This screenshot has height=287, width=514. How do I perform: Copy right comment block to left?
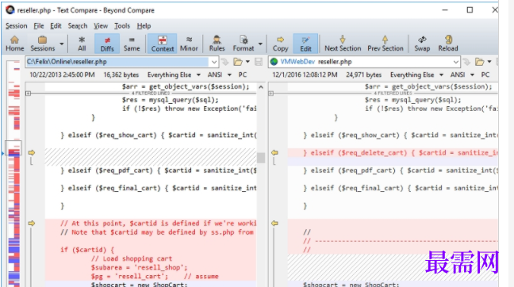(274, 224)
